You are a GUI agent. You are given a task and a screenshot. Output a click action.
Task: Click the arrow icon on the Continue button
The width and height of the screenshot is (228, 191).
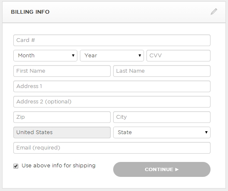[x=177, y=169]
